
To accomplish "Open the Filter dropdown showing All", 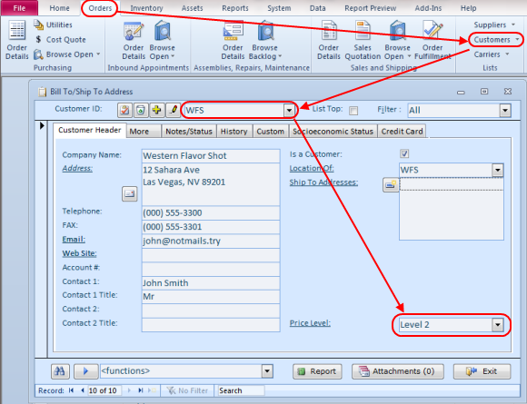I will point(505,110).
